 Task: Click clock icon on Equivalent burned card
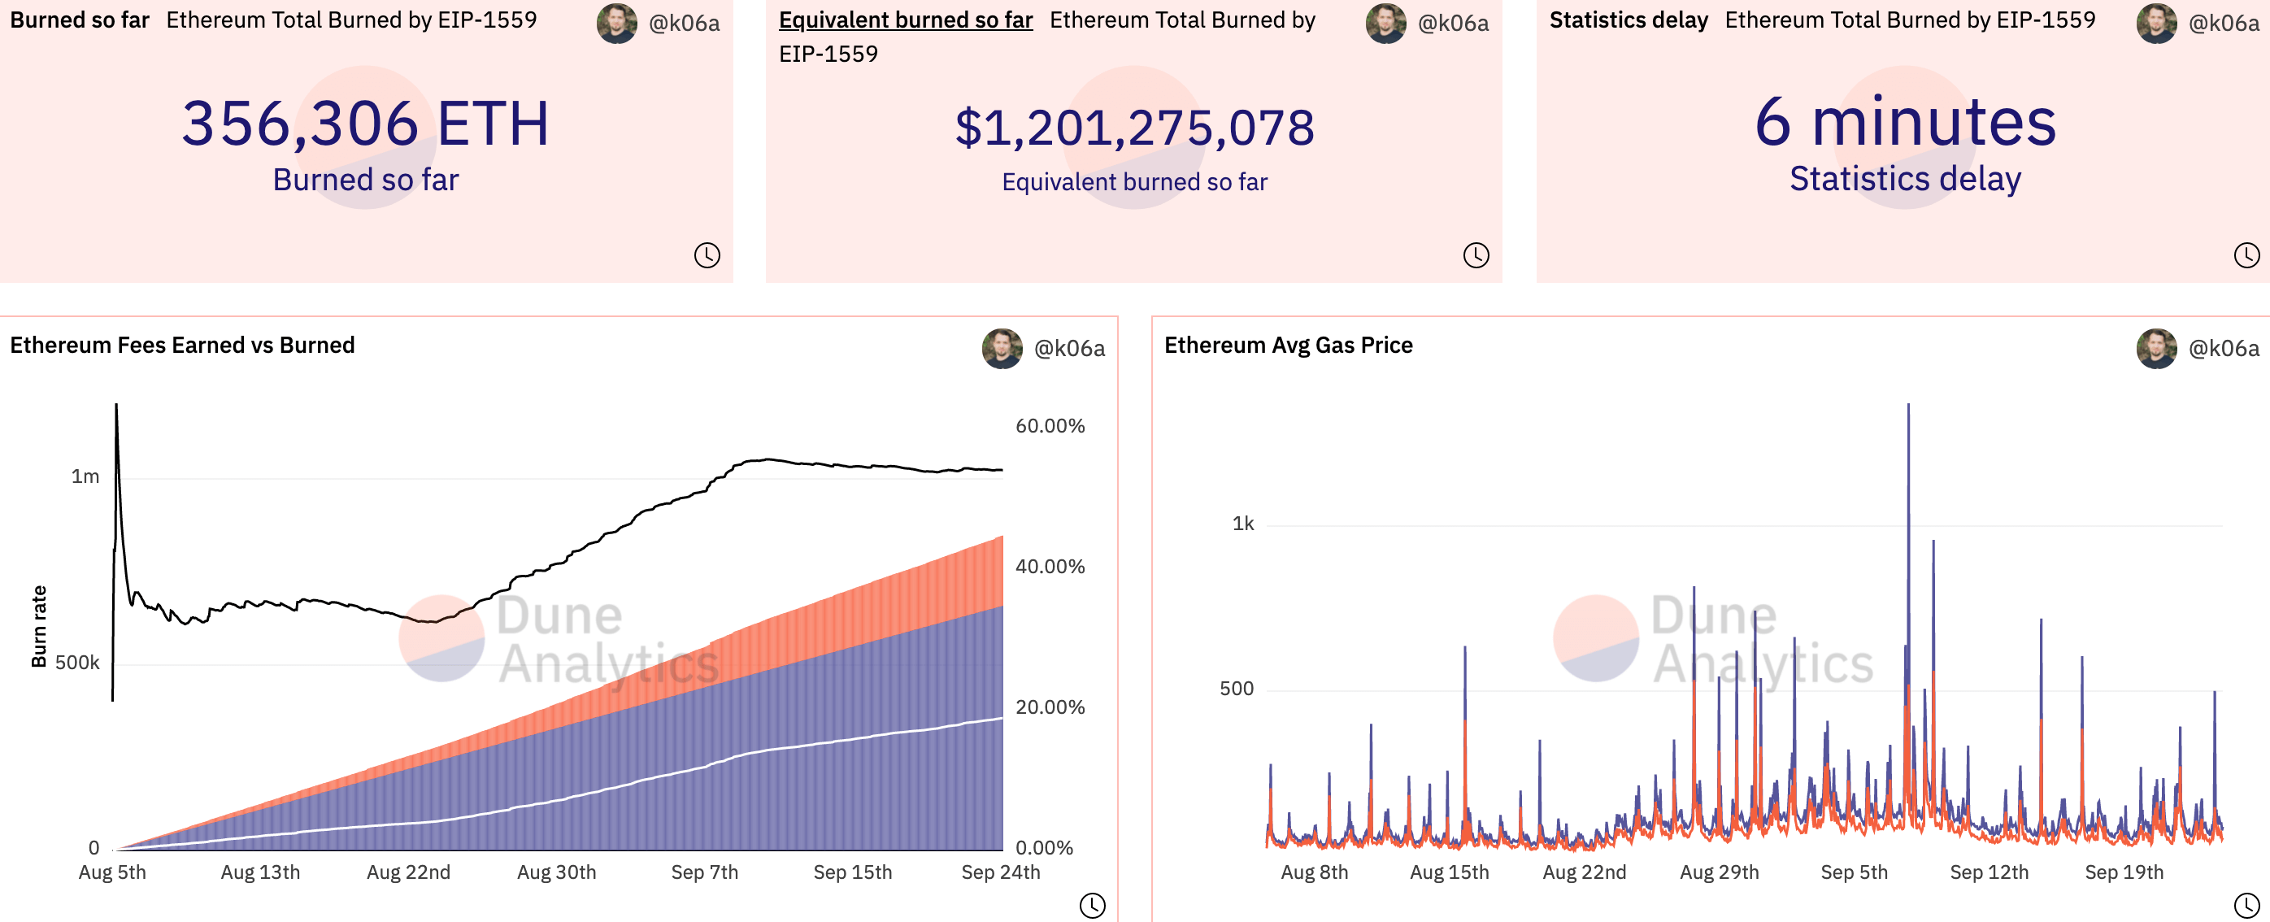[1476, 255]
